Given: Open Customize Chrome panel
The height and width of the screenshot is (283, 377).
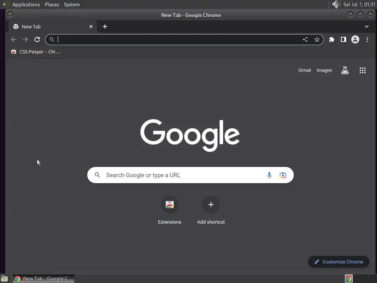Looking at the screenshot, I should click(339, 262).
